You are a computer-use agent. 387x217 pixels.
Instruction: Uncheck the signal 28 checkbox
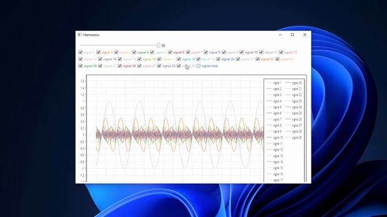click(x=159, y=66)
